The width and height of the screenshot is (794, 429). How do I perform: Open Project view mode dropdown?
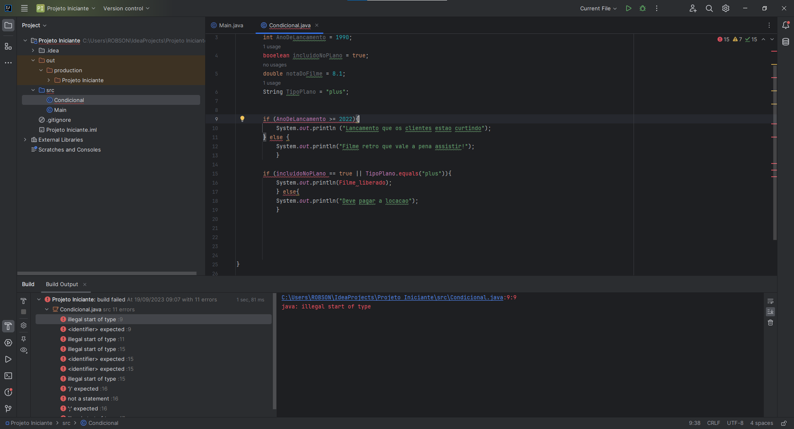[34, 25]
